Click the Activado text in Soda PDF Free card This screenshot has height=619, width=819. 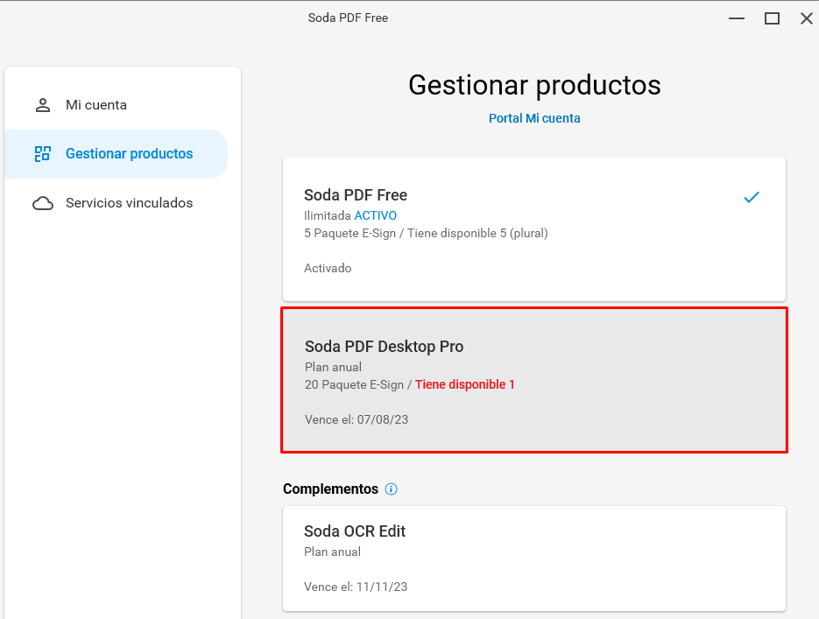click(328, 268)
